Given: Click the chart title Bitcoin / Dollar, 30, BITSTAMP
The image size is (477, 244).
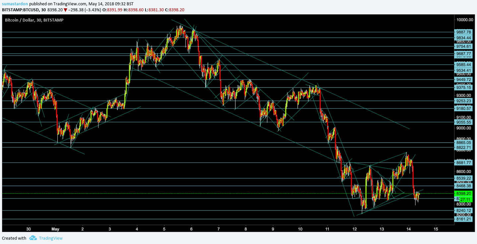Looking at the screenshot, I should pos(34,20).
